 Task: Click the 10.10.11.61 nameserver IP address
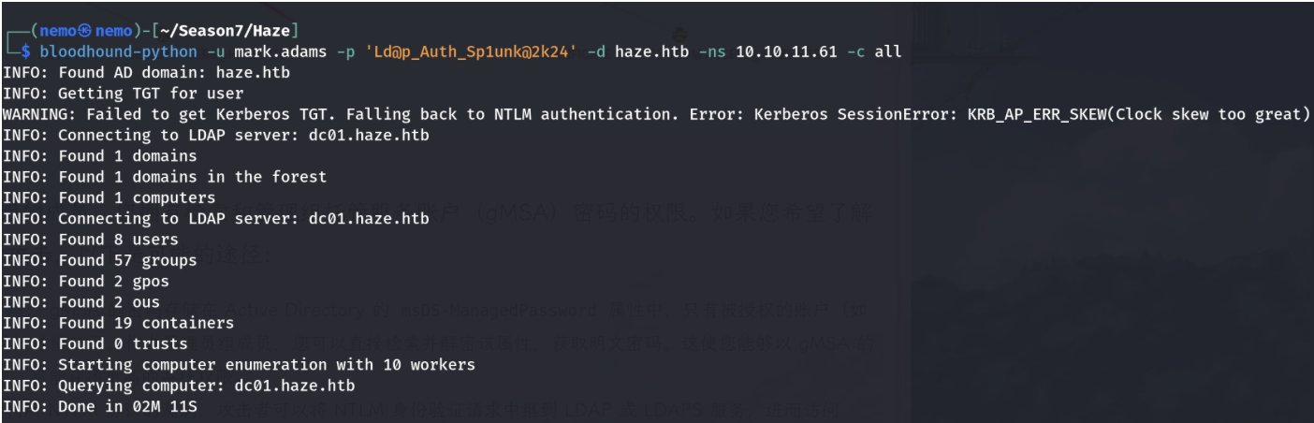(x=786, y=51)
